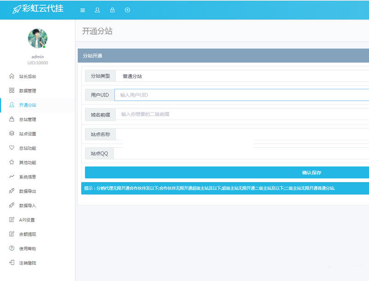Click the layers icon beside 站点设置
Screen dimensions: 369x281
[x=12, y=133]
